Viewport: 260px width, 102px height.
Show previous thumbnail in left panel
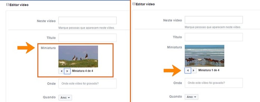click(61, 71)
